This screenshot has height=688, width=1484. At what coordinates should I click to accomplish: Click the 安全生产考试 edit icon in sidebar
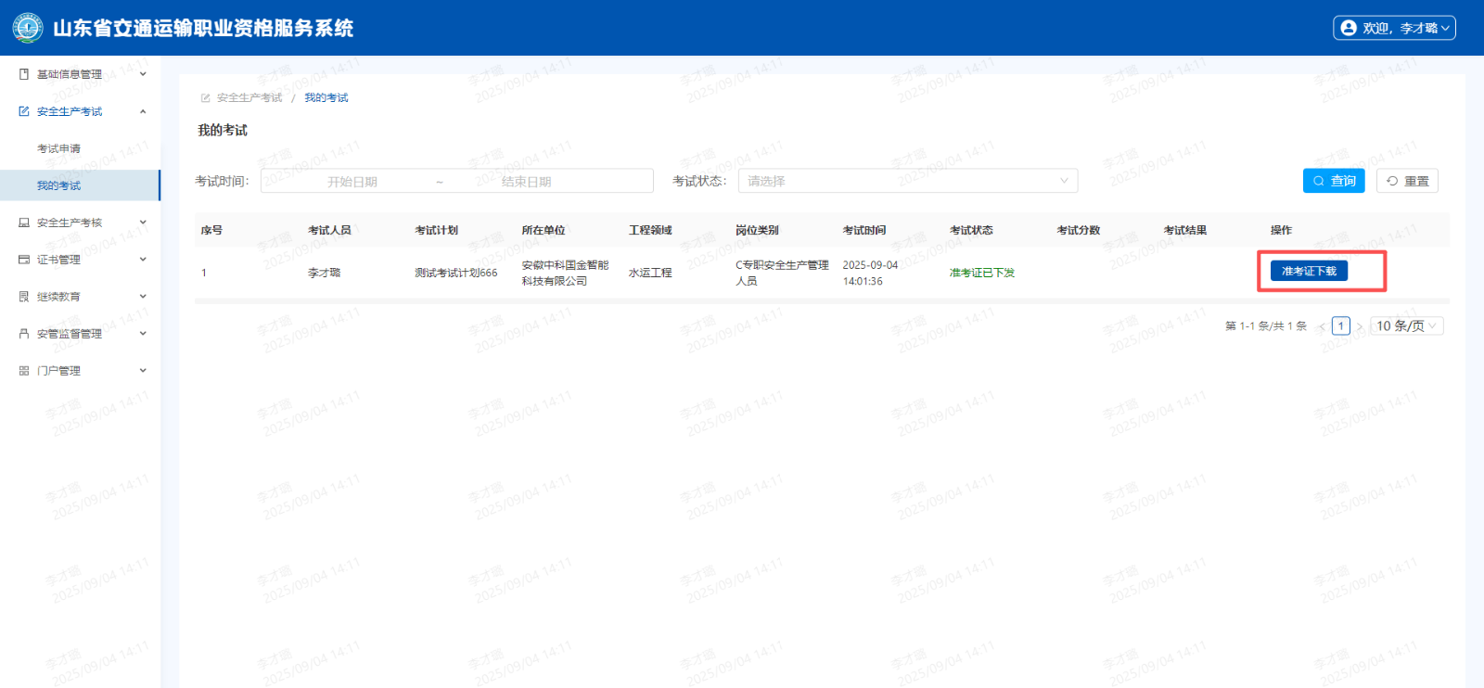coord(24,111)
